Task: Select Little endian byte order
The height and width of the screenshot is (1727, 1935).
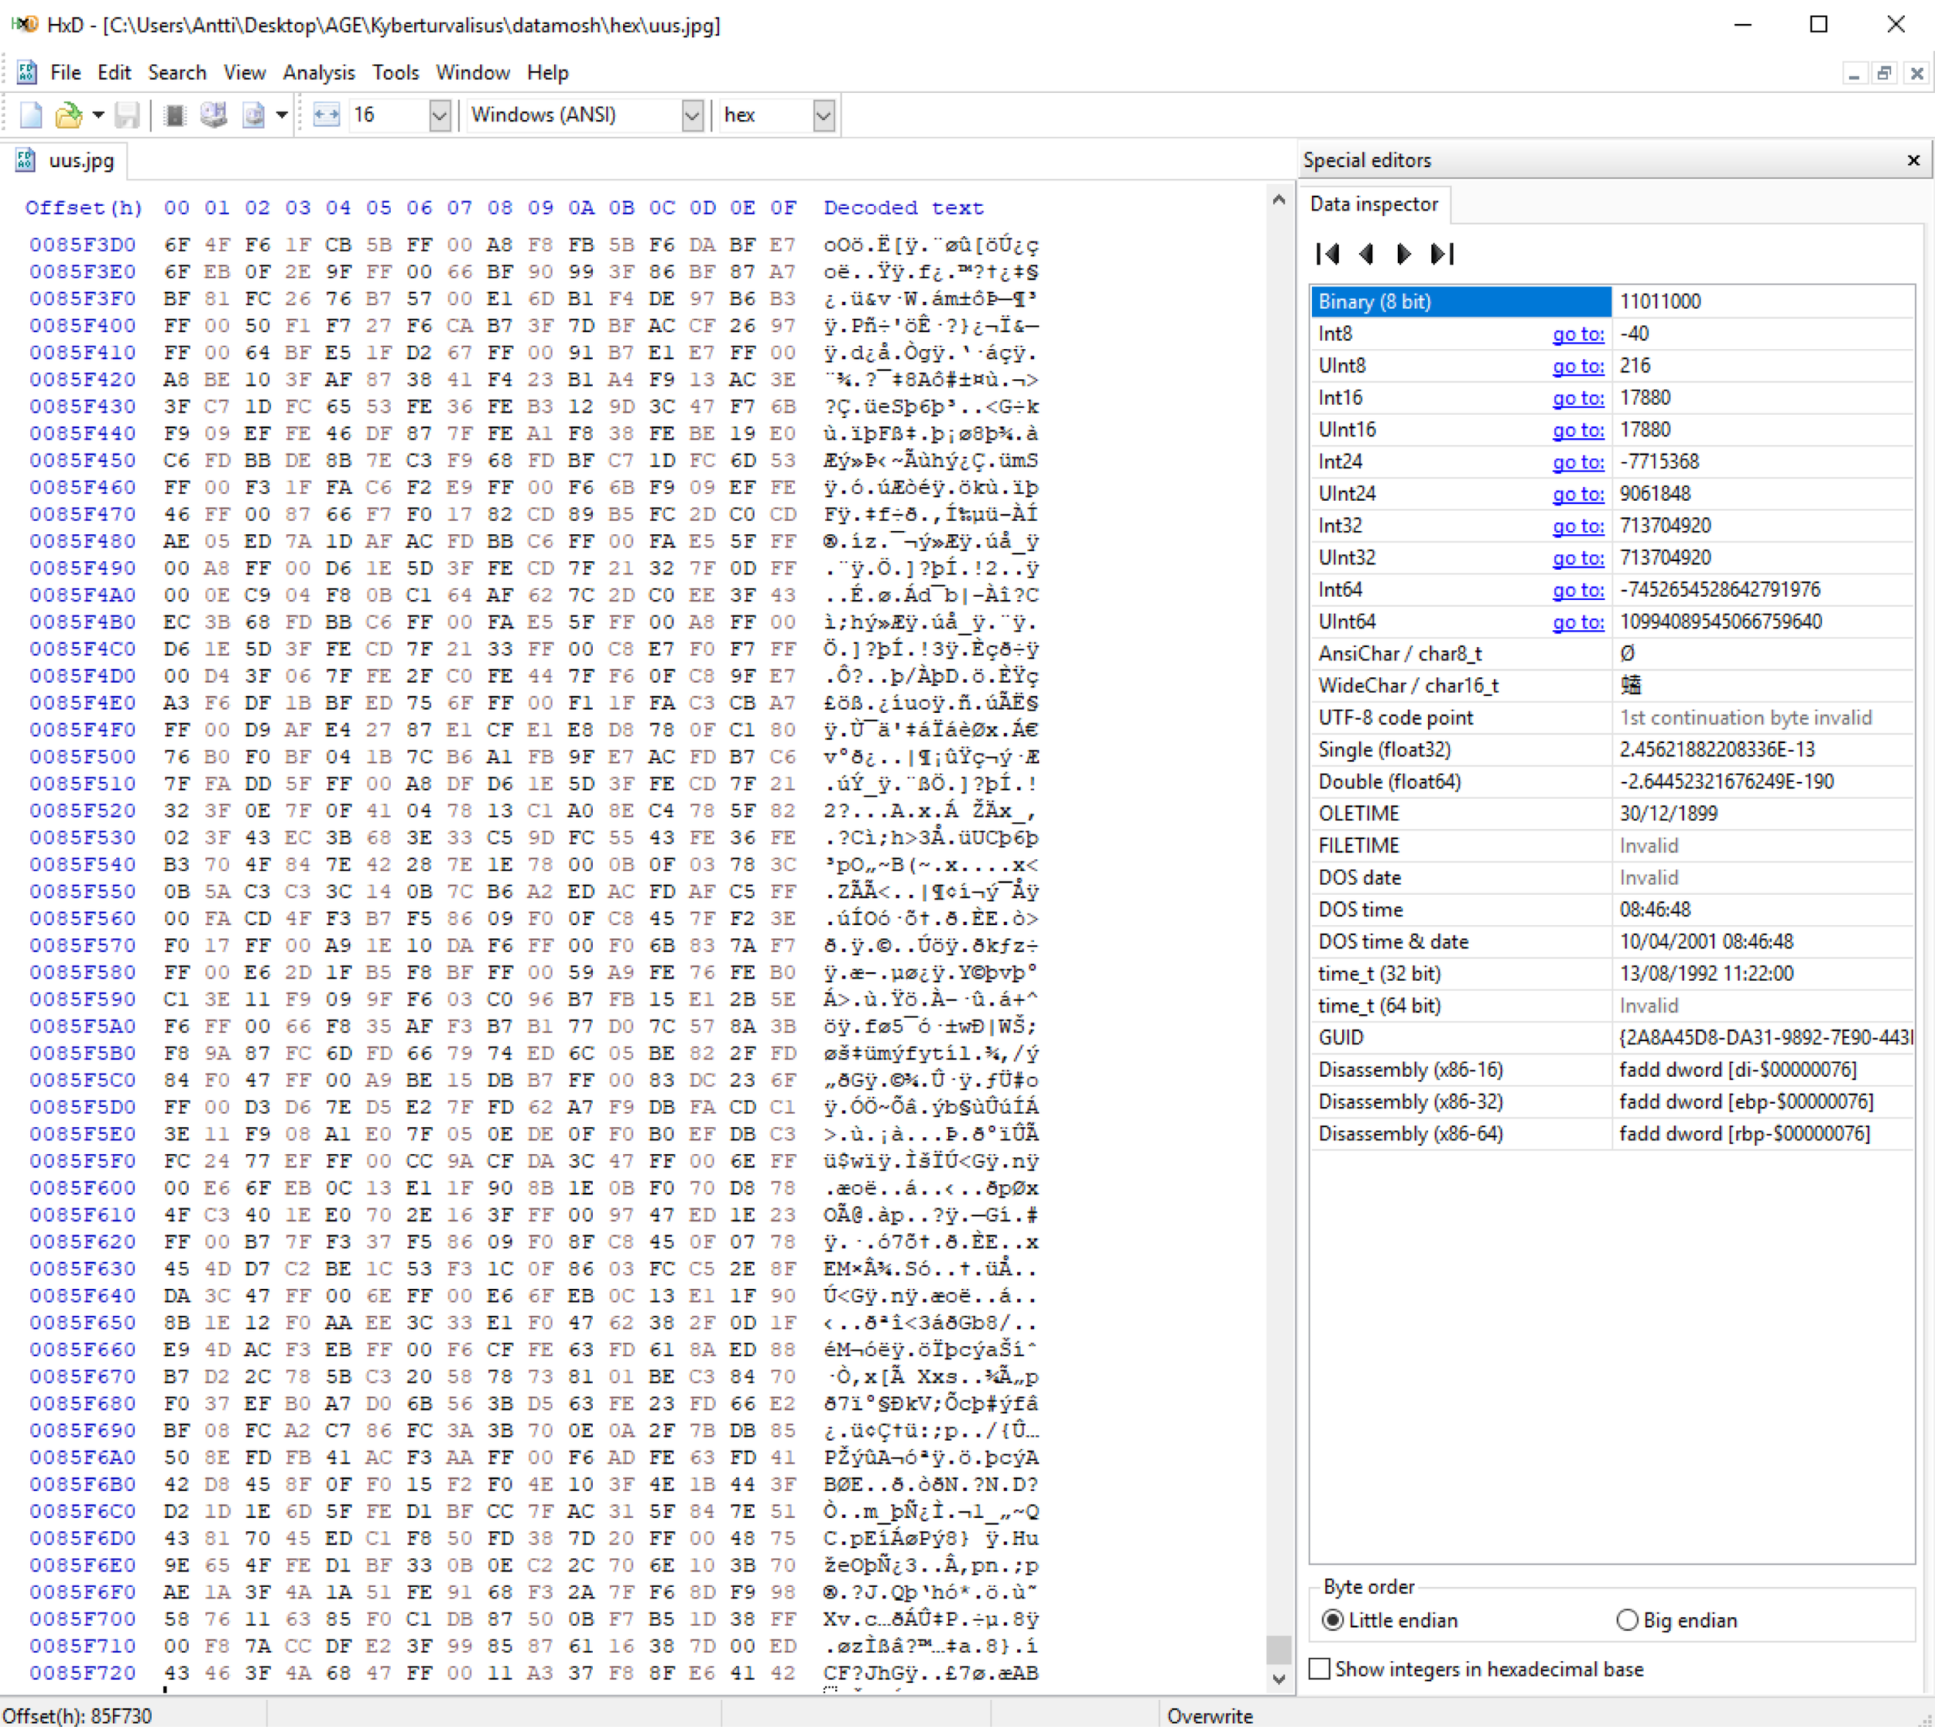Action: coord(1333,1619)
